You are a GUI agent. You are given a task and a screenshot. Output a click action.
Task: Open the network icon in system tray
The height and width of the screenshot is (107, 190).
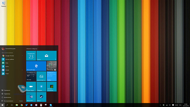(167, 105)
